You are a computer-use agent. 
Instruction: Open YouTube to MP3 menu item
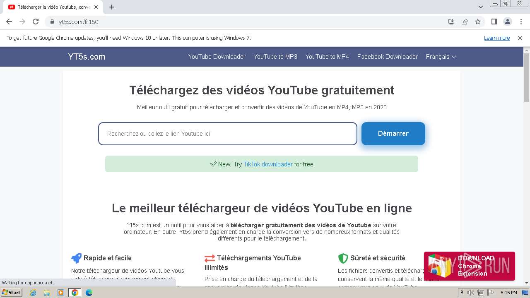coord(275,57)
